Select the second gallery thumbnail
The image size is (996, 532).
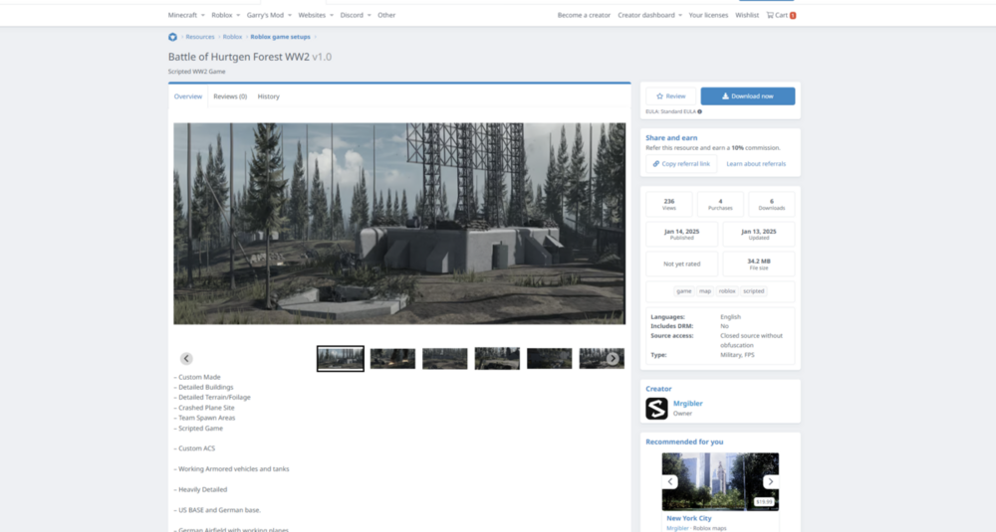point(392,359)
